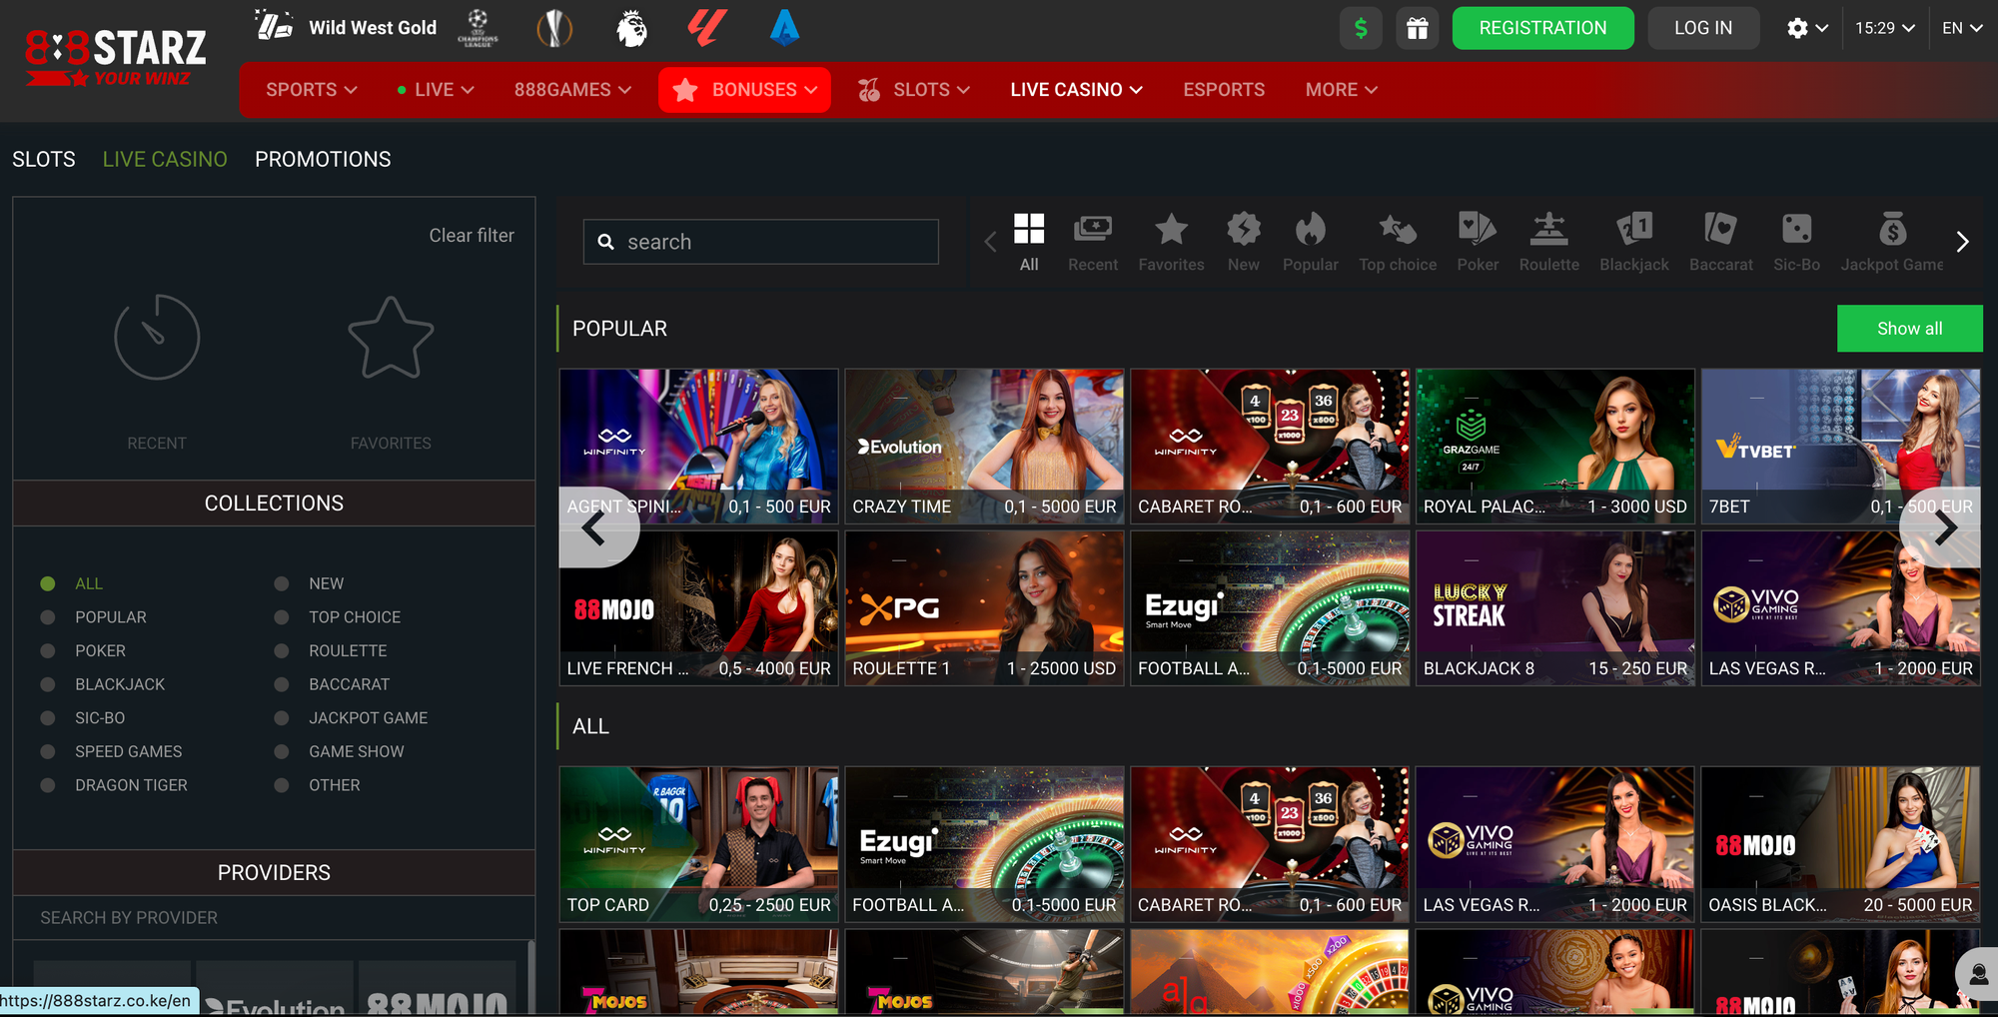Open the BLACKJACK 8 Lucky Streak thumbnail
Image resolution: width=1998 pixels, height=1017 pixels.
[x=1554, y=608]
